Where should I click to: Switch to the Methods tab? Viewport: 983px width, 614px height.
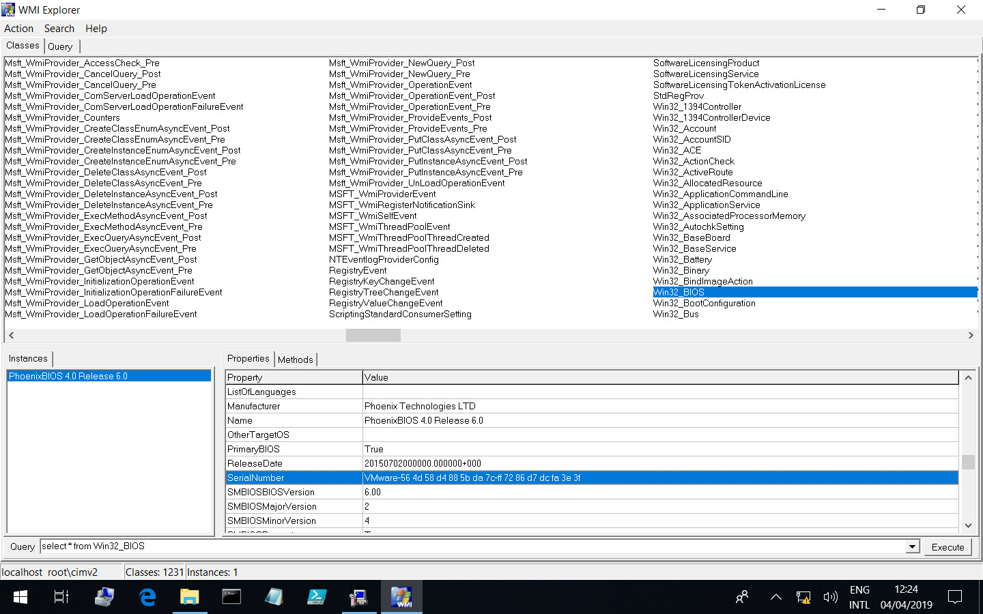tap(296, 359)
